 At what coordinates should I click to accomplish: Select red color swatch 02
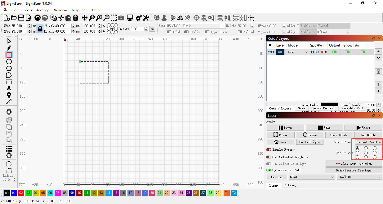pyautogui.click(x=21, y=193)
